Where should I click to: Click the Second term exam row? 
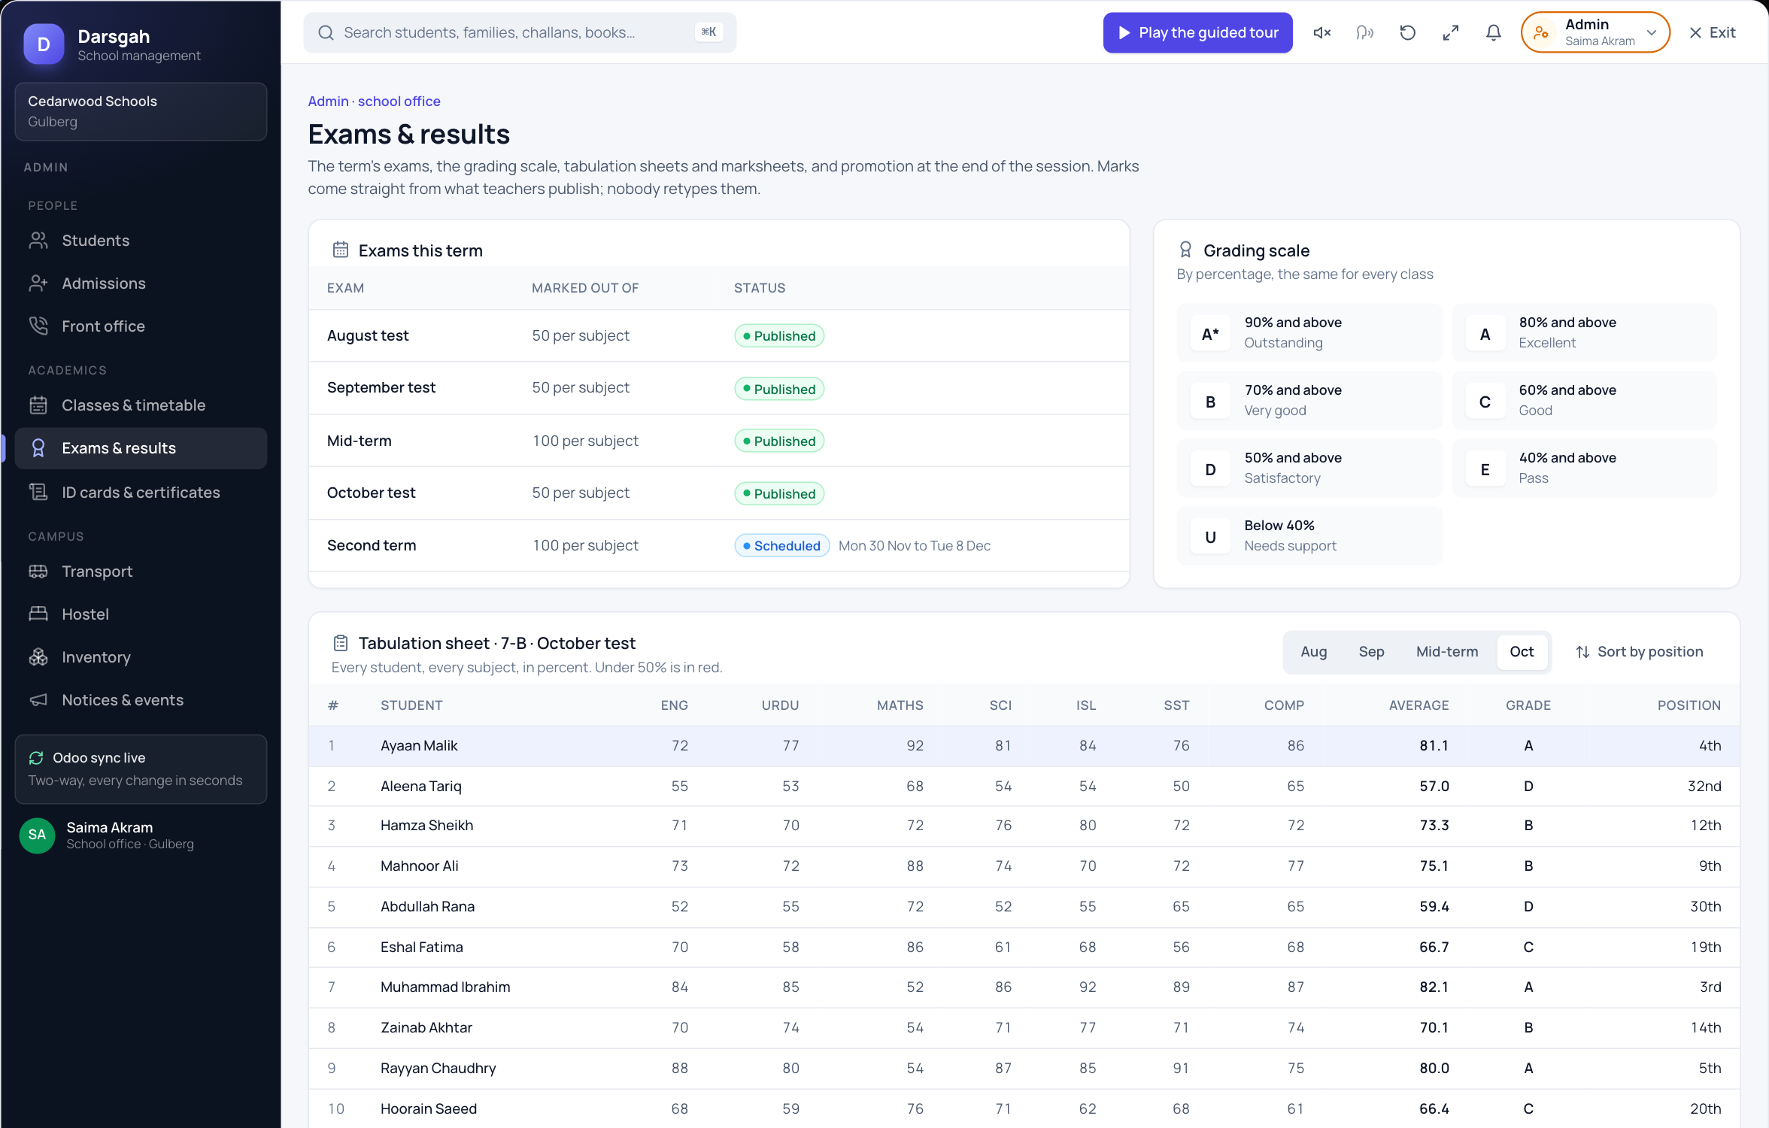tap(718, 546)
